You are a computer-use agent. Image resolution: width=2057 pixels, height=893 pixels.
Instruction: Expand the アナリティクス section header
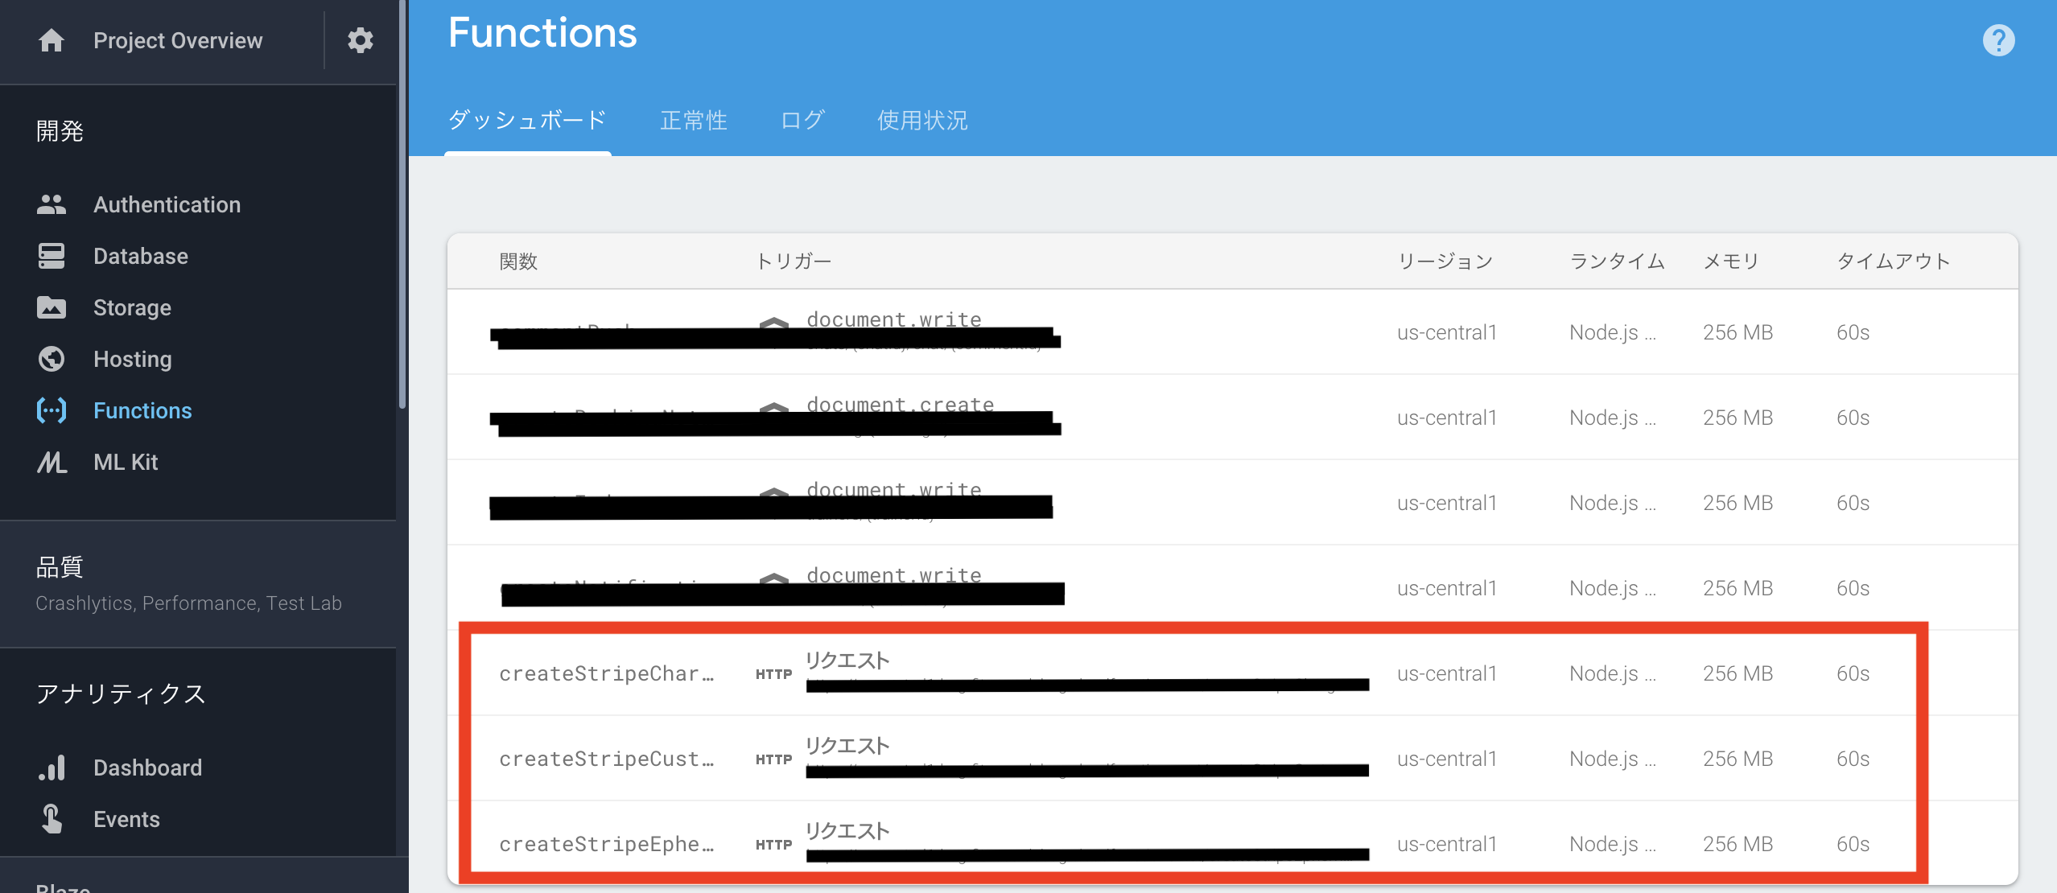pos(121,693)
